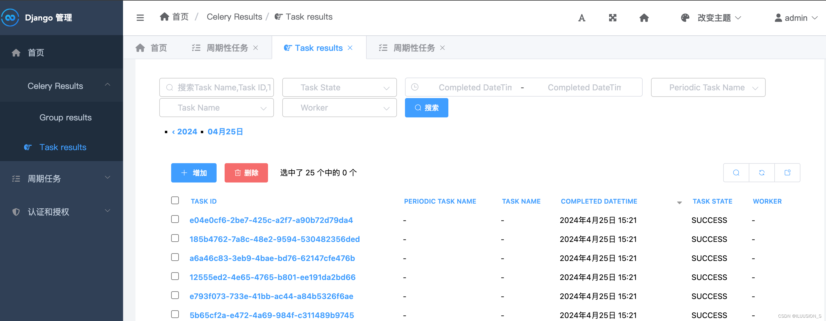Close the first 周期性任务 tab

coord(256,48)
